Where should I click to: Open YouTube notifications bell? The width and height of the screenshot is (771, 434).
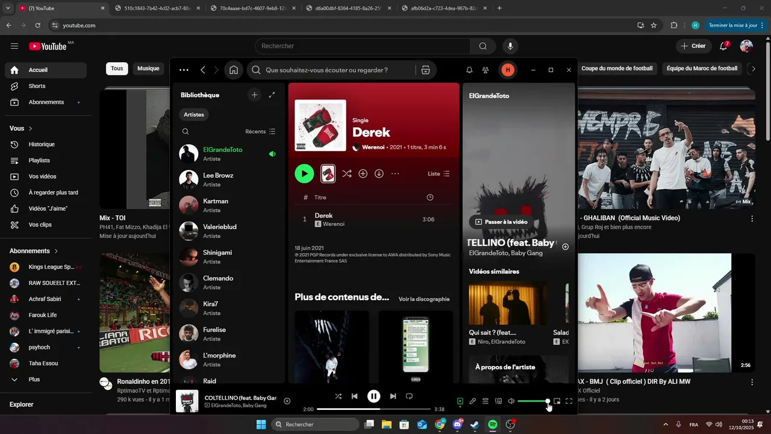(724, 46)
